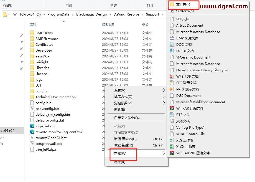Screen dimensions: 255x182
Task: Click the BMDDriver folder icon
Action: click(x=32, y=33)
